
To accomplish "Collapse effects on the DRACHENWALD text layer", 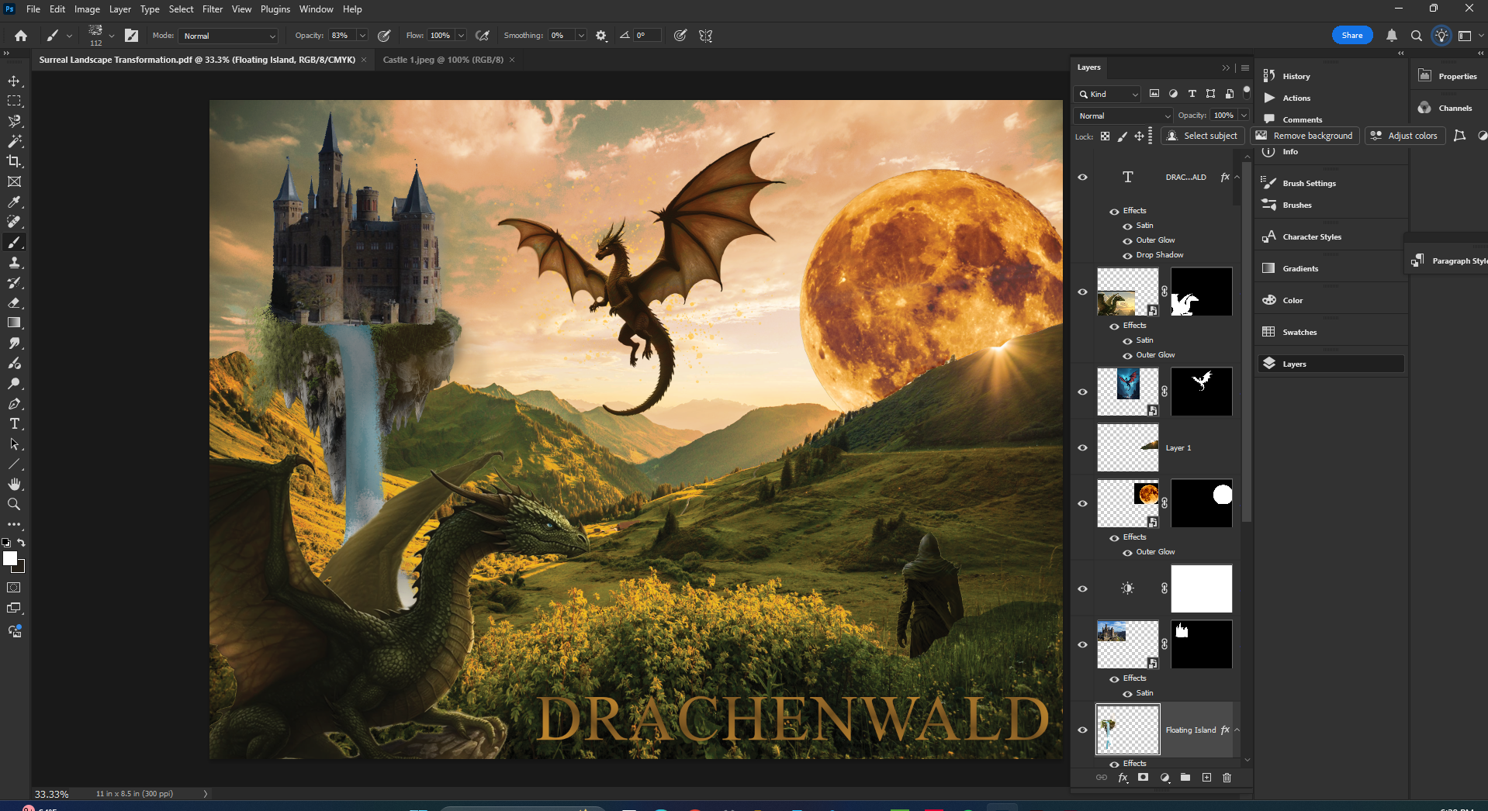I will tap(1238, 177).
